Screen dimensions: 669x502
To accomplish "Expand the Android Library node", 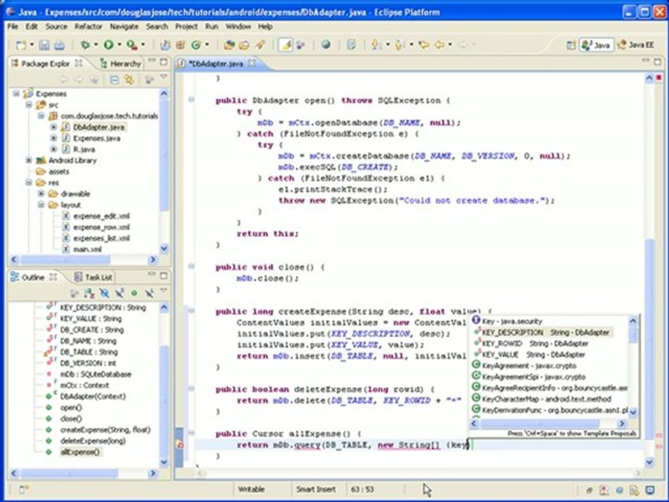I will 29,160.
